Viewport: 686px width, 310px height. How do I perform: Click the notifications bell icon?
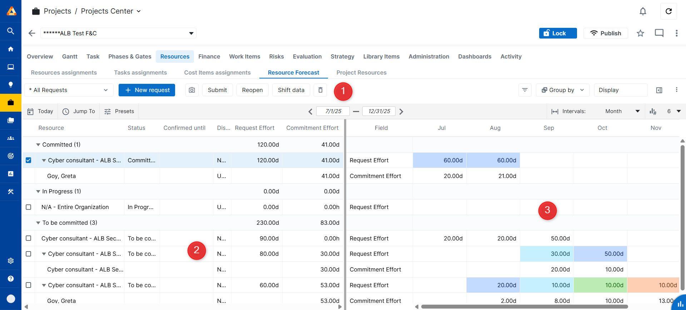[x=643, y=11]
